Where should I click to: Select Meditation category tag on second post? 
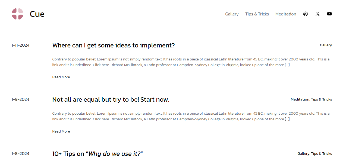[x=300, y=99]
